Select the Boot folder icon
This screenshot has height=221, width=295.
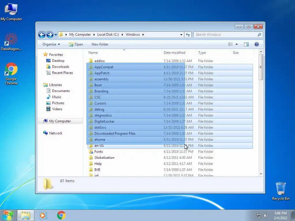click(91, 85)
